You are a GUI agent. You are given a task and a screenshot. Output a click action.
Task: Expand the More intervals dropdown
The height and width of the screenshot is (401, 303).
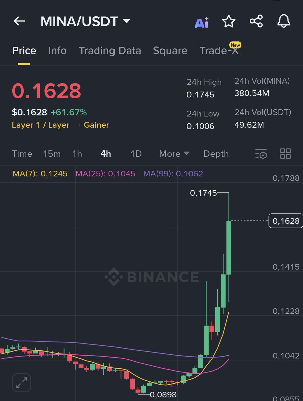tap(174, 154)
